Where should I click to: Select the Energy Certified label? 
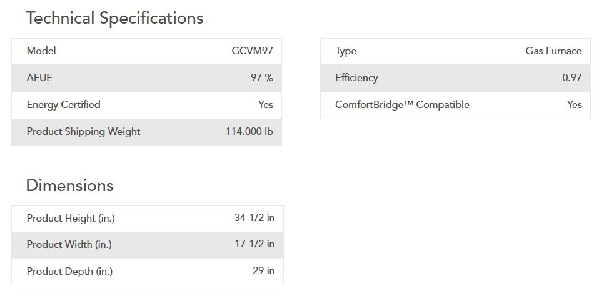63,104
